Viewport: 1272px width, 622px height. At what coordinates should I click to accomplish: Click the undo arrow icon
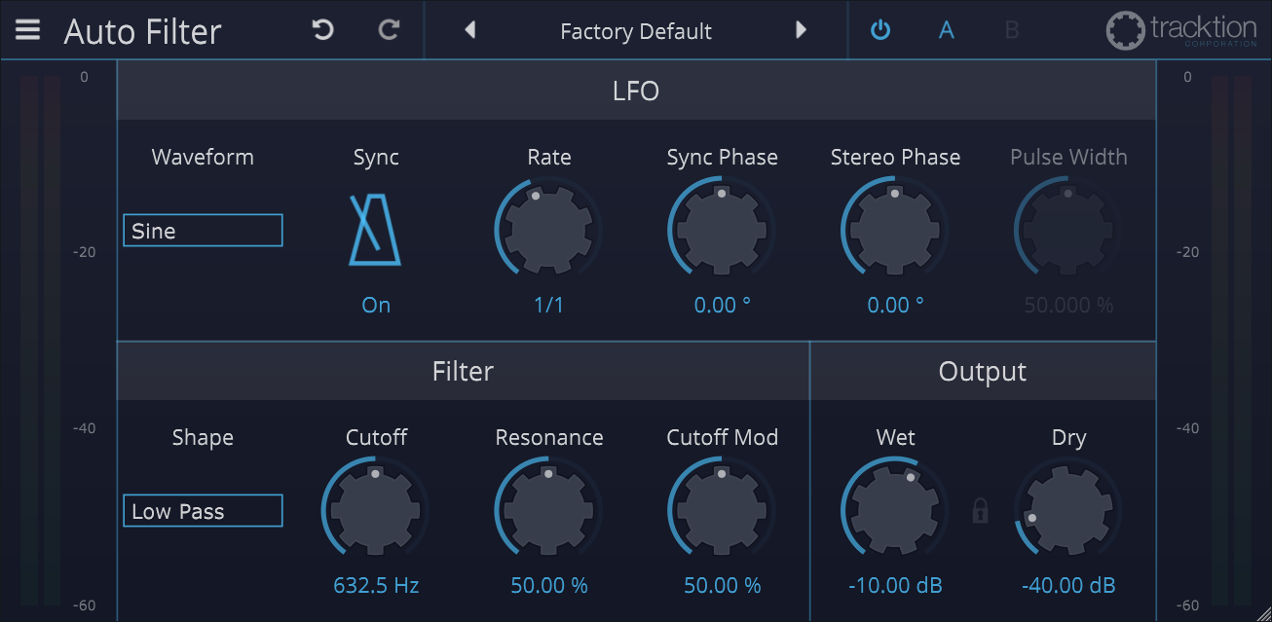pyautogui.click(x=322, y=30)
